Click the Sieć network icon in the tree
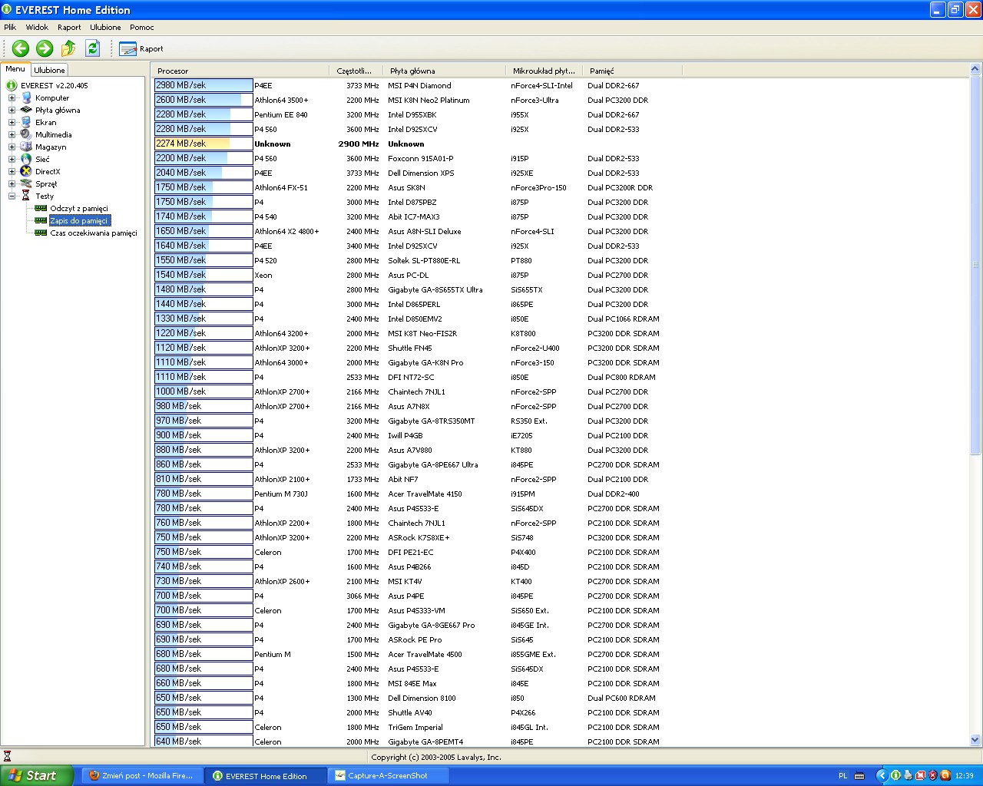This screenshot has height=786, width=983. click(x=27, y=159)
